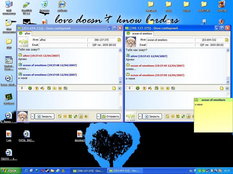233x174 pixels.
Task: Expand dropdown arrow beside Отправить button
Action: pos(98,116)
